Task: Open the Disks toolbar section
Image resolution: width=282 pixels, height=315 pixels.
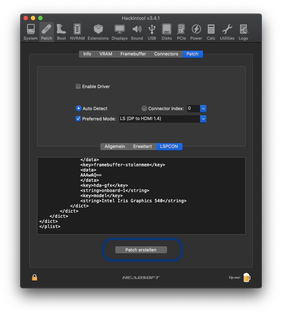Action: coord(167,32)
